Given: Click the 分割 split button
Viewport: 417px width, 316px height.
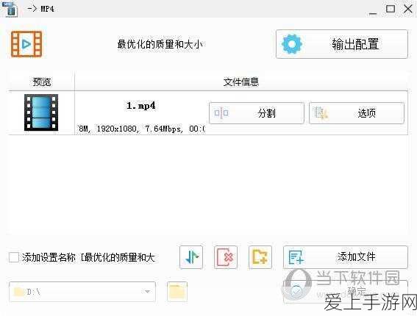Looking at the screenshot, I should click(257, 113).
